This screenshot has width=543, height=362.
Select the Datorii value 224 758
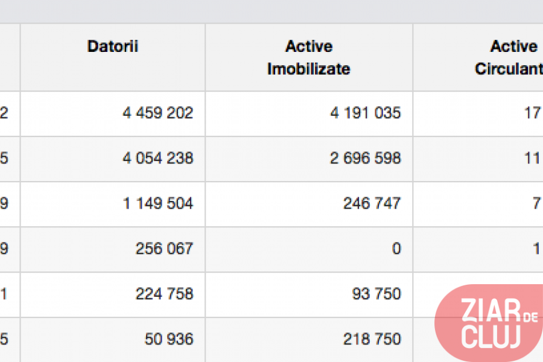click(x=165, y=294)
